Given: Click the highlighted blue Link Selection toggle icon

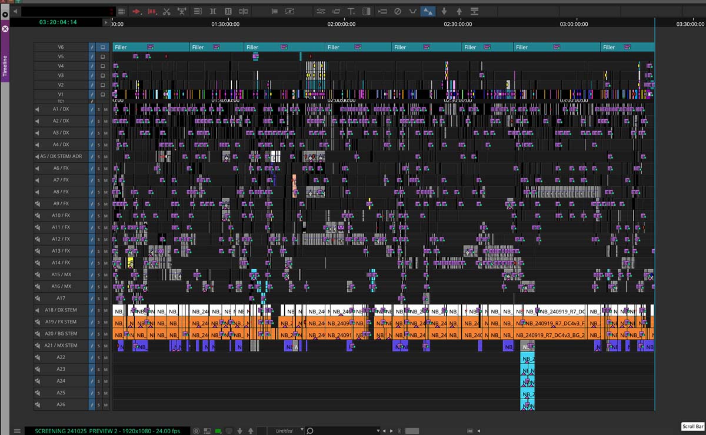Looking at the screenshot, I should pos(428,11).
